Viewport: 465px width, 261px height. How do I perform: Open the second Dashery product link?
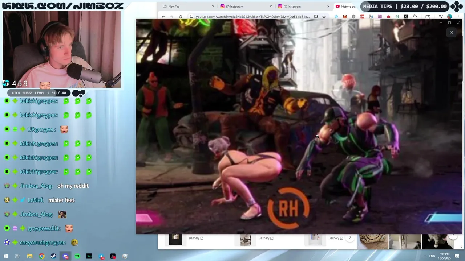(x=266, y=238)
